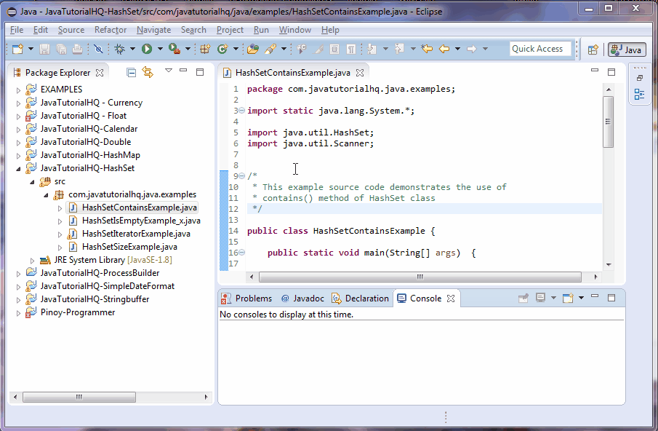Toggle the Java perspective button
The width and height of the screenshot is (658, 431).
pos(626,50)
